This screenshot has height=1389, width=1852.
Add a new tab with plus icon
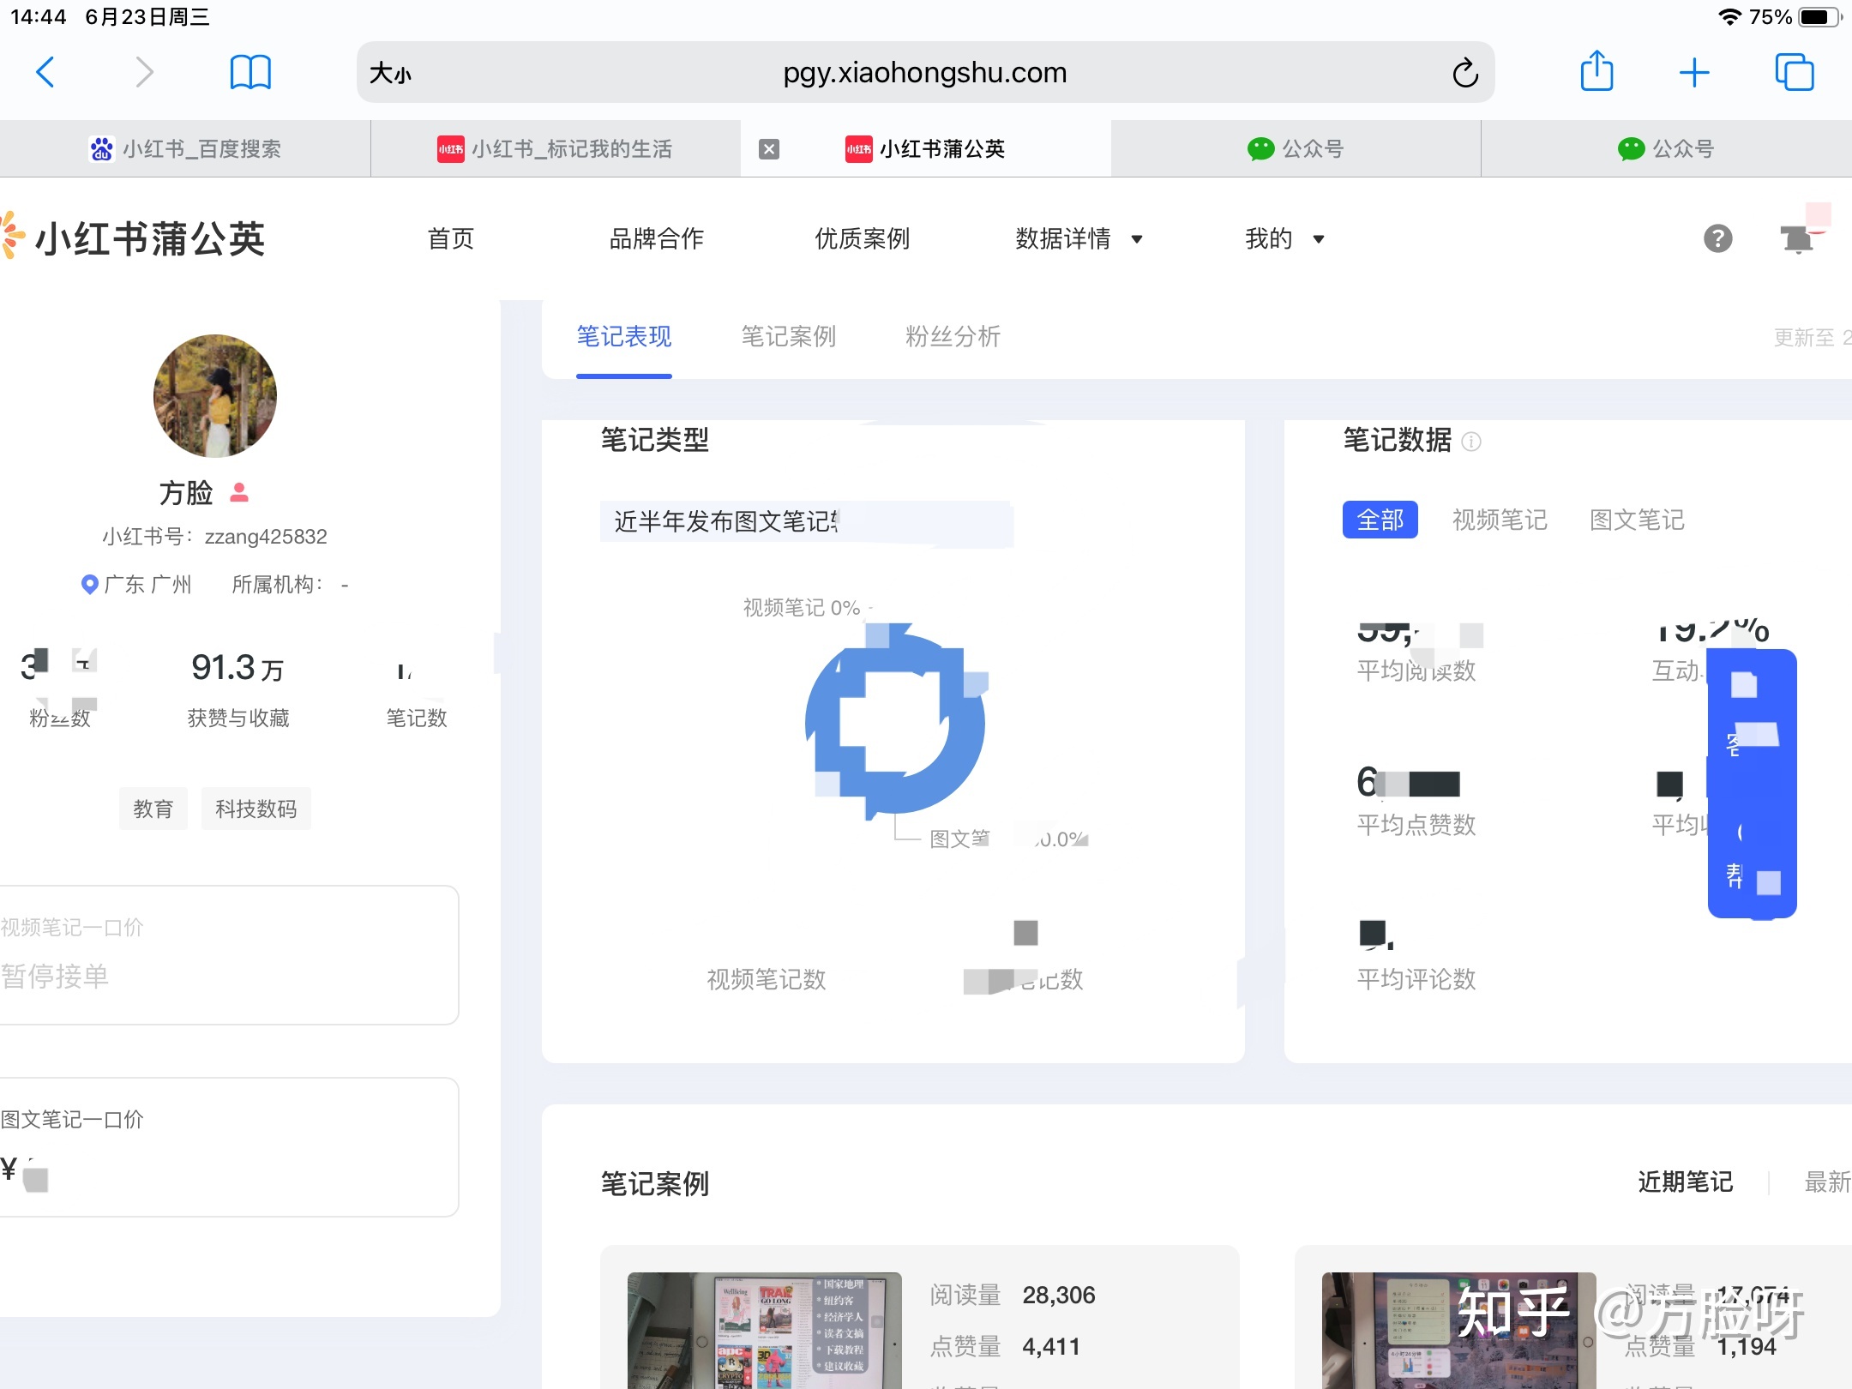tap(1693, 72)
